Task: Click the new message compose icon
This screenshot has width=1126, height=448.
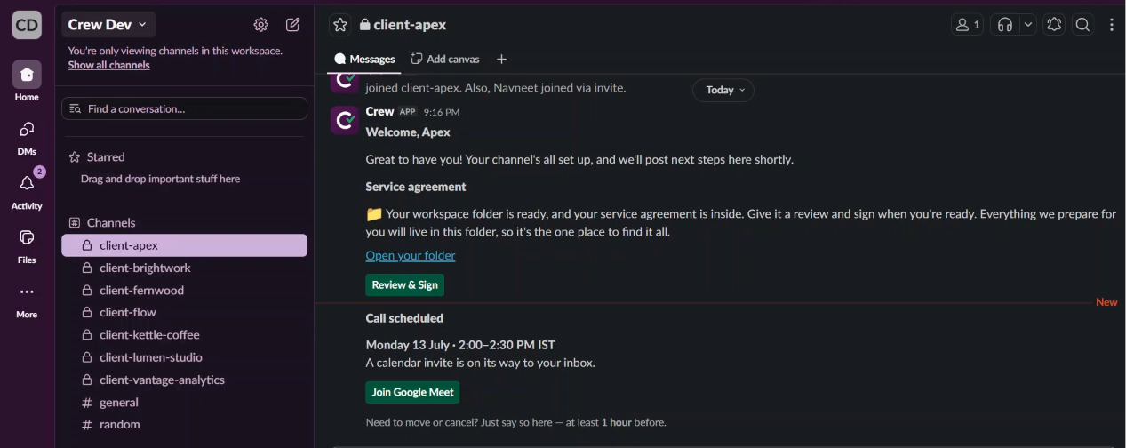Action: tap(292, 25)
